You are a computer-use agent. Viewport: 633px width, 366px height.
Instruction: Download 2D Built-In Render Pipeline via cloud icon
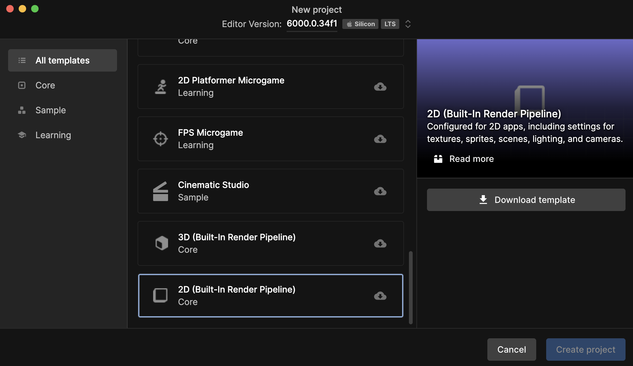380,296
